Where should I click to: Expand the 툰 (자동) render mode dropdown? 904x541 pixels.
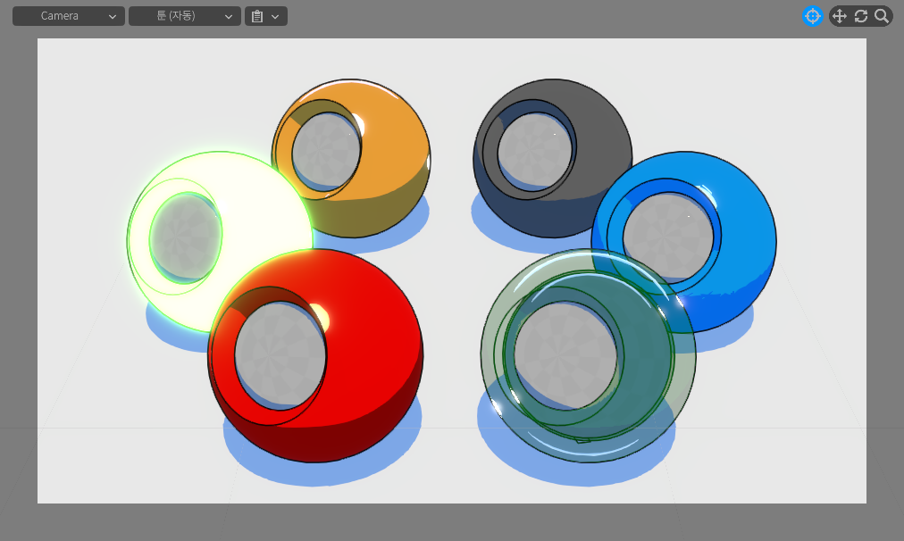pyautogui.click(x=184, y=16)
